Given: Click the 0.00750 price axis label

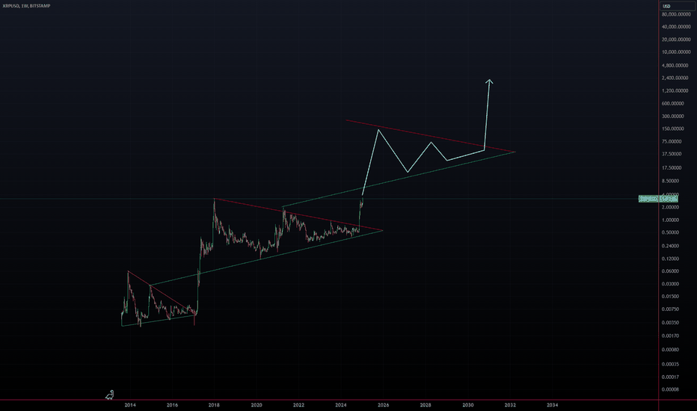Looking at the screenshot, I should tap(670, 309).
